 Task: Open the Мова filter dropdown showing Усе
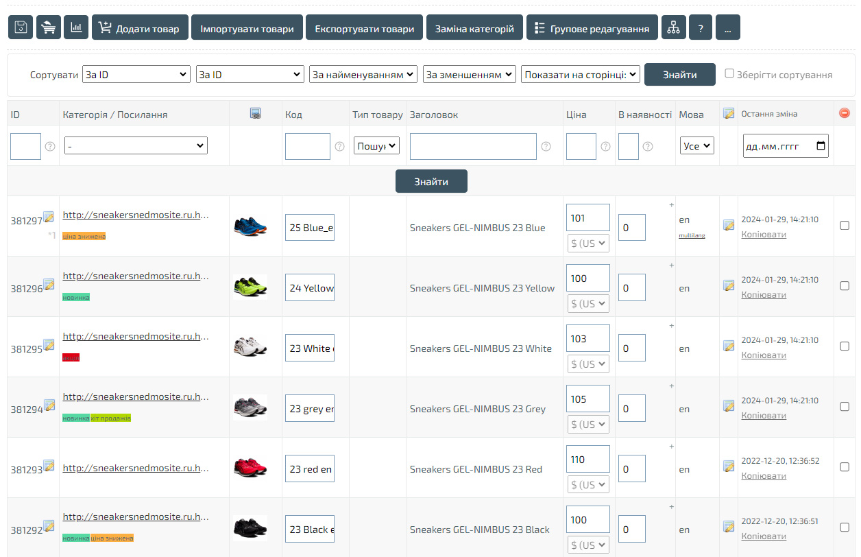click(696, 146)
